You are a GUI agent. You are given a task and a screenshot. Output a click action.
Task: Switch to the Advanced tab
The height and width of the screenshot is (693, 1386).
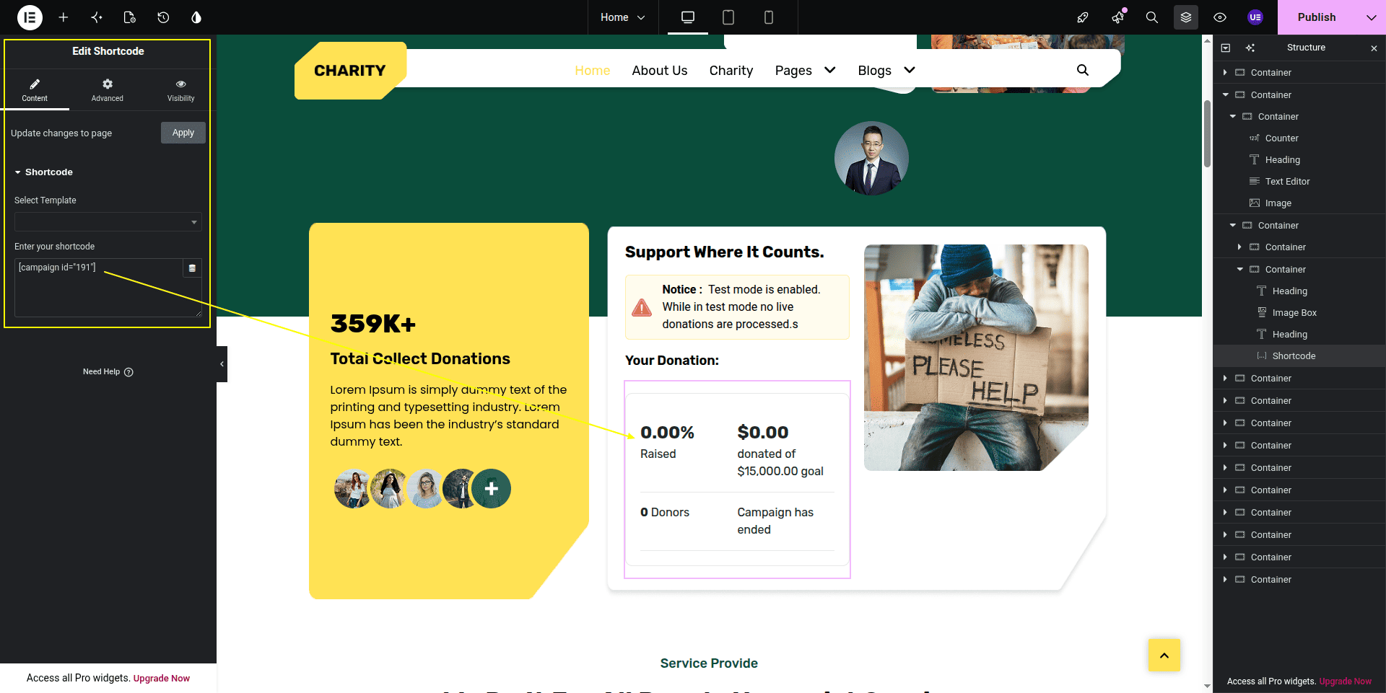pos(107,90)
